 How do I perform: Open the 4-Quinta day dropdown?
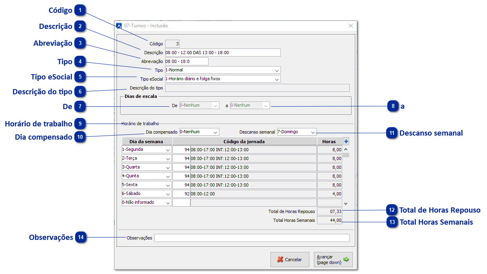147,176
